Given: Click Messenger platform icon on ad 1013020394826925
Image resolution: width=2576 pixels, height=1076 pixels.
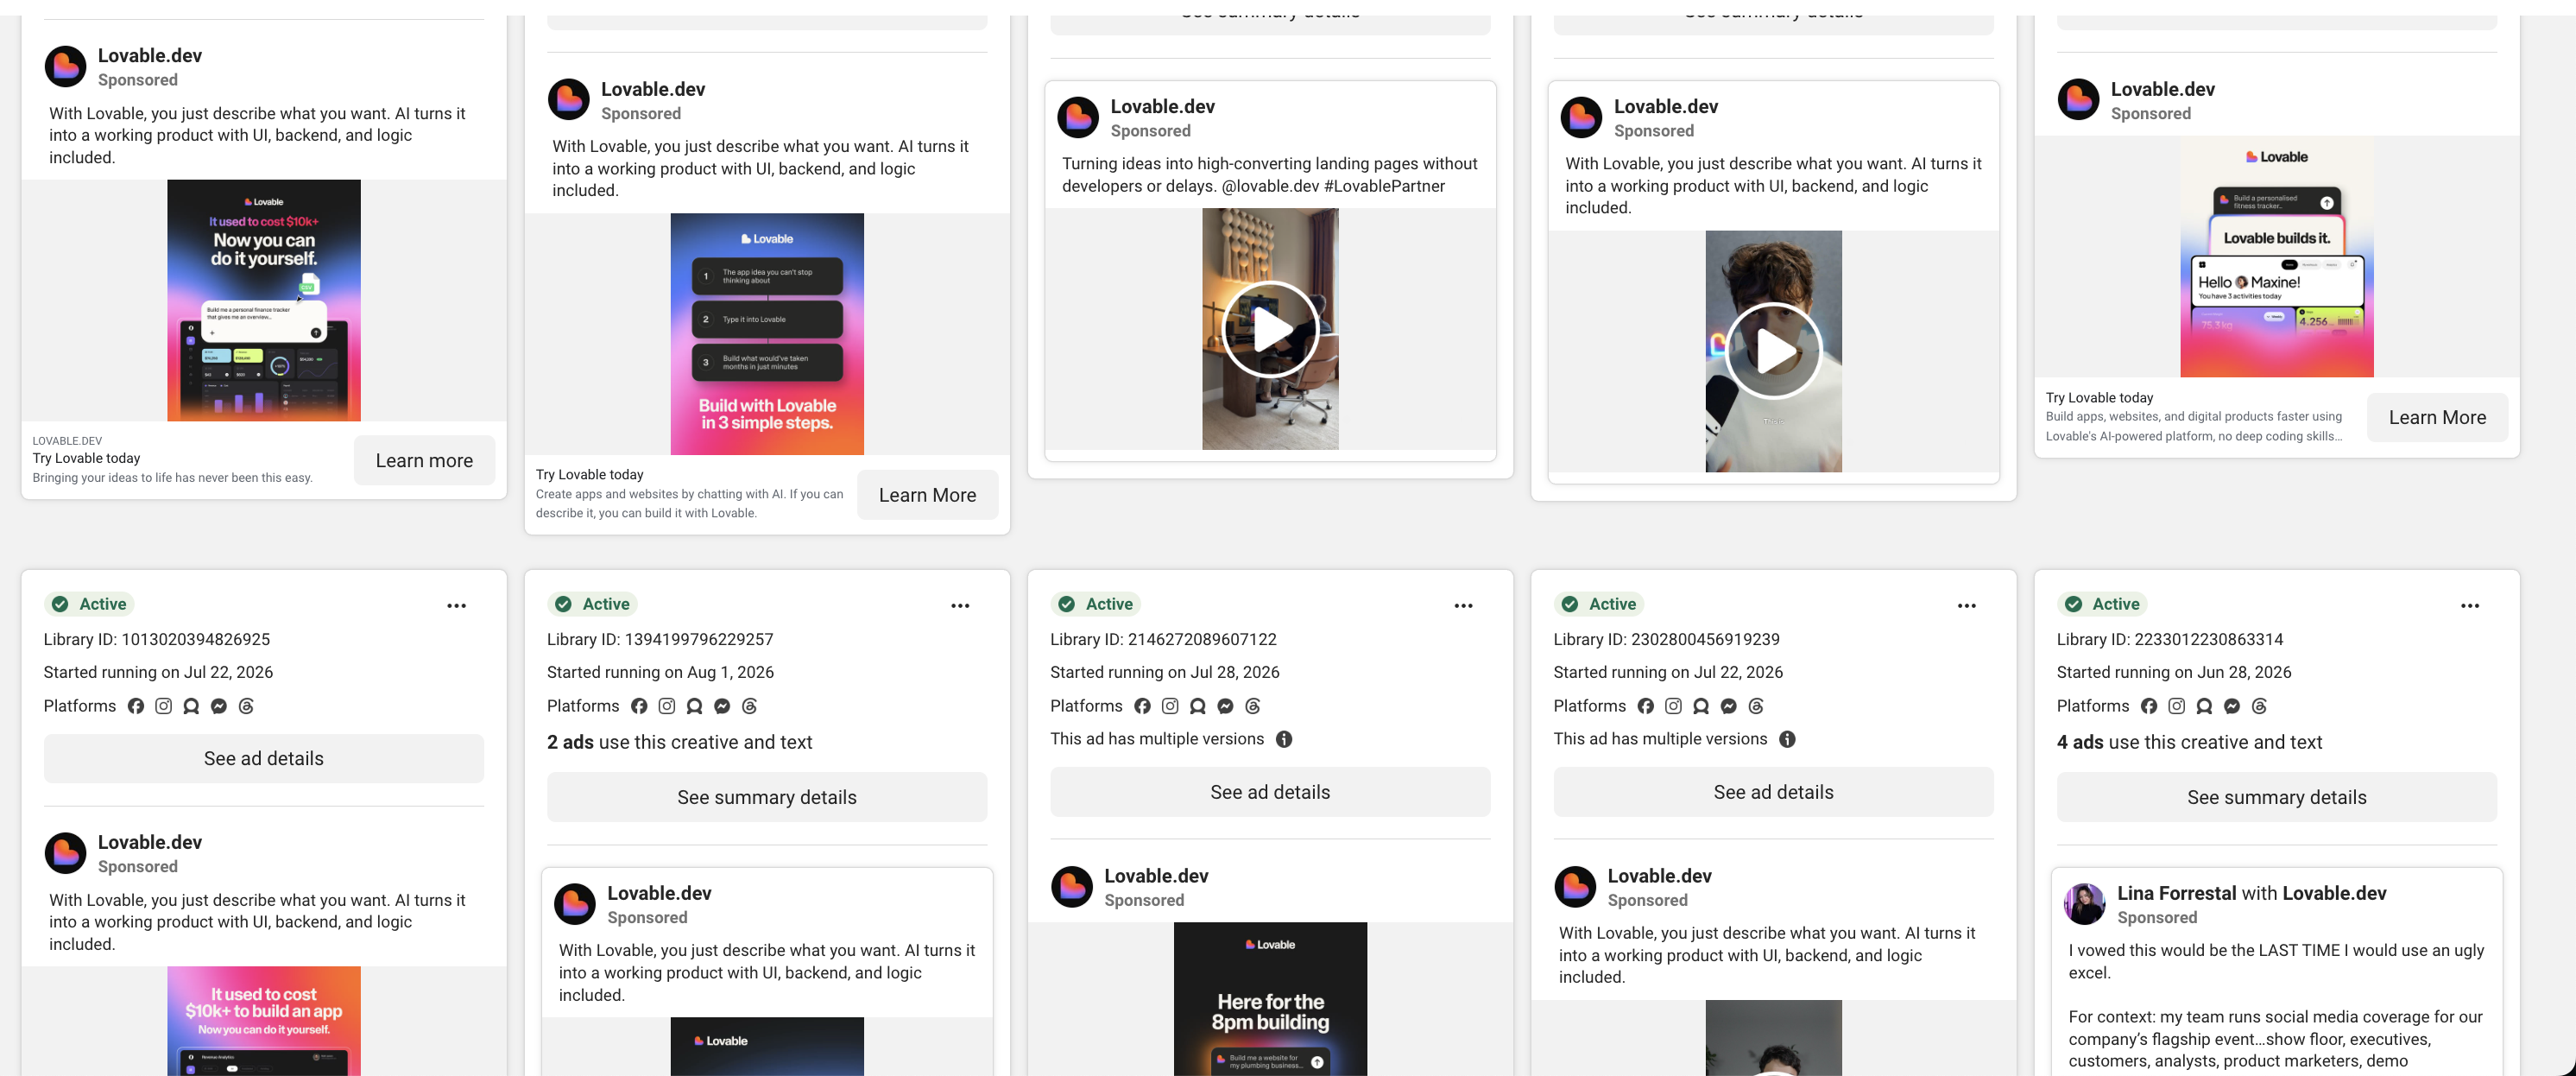Looking at the screenshot, I should [x=219, y=706].
